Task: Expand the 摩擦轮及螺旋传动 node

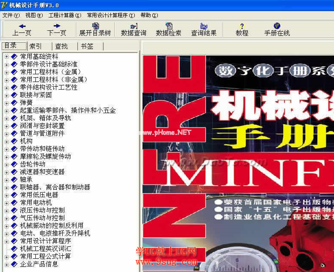Action: [x=6, y=156]
